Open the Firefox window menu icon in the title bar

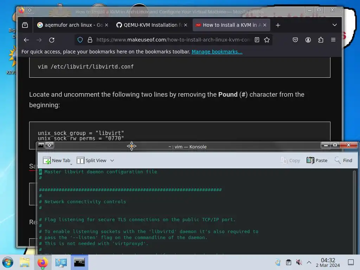coord(21,10)
